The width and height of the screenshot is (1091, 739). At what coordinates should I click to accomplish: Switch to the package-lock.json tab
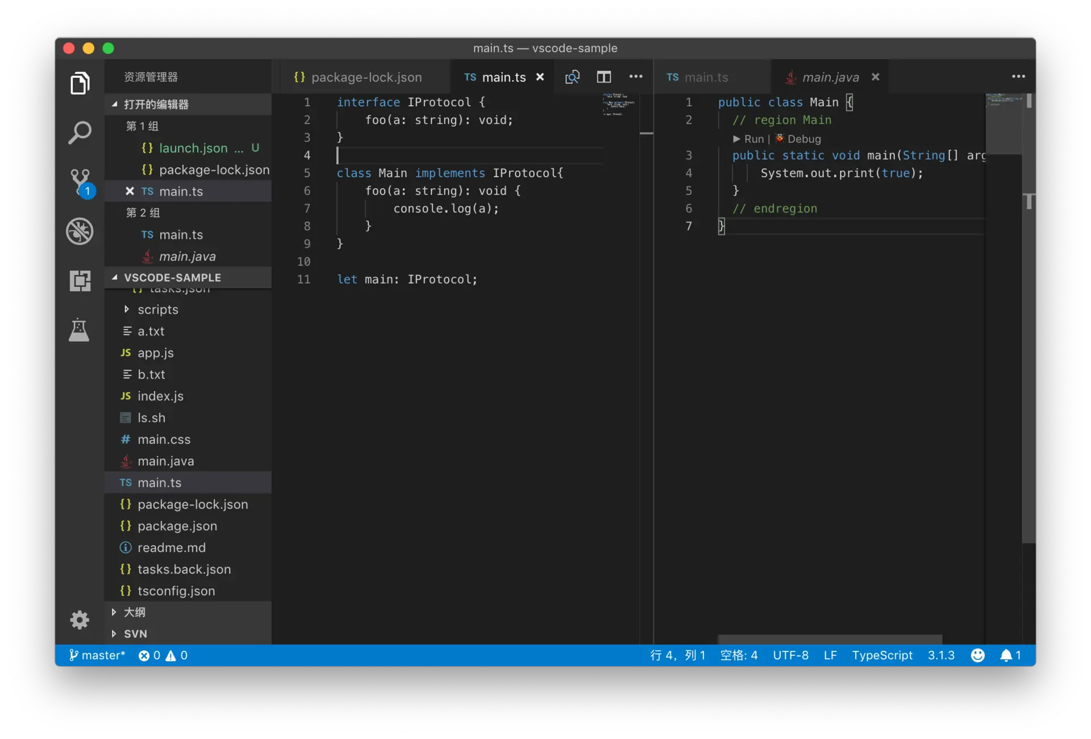[x=366, y=77]
